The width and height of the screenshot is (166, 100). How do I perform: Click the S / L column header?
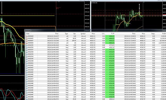(103, 34)
